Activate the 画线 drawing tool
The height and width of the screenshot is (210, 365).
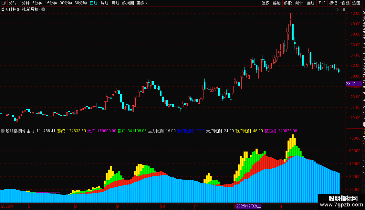point(310,3)
